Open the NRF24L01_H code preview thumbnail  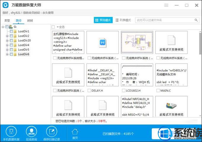coord(137,106)
